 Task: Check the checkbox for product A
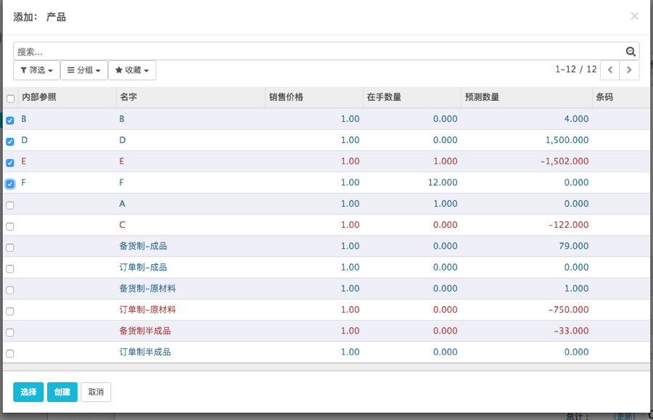tap(10, 205)
